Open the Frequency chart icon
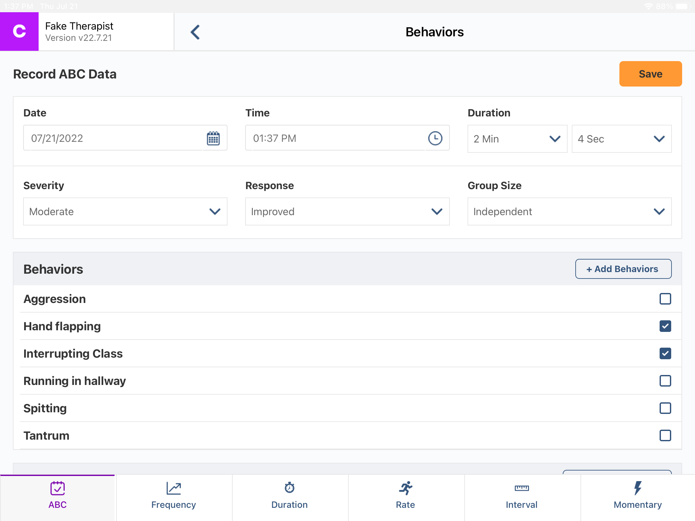 click(173, 487)
